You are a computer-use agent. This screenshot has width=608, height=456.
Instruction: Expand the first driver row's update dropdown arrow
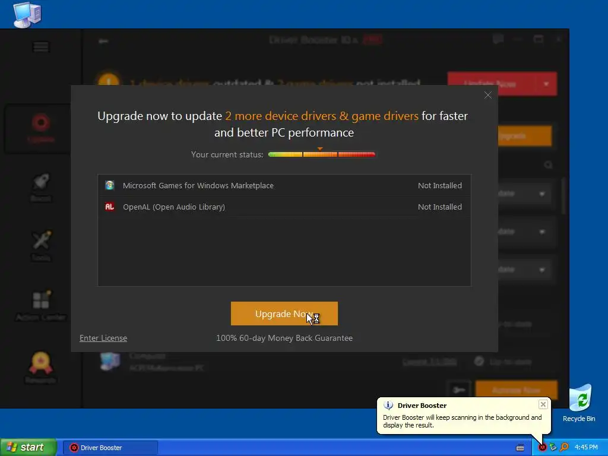tap(542, 194)
